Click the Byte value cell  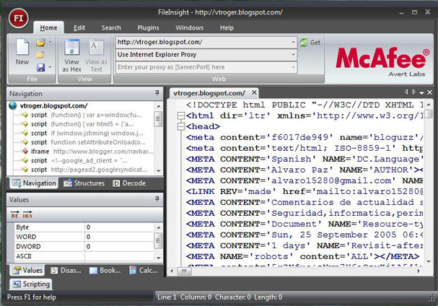(119, 227)
